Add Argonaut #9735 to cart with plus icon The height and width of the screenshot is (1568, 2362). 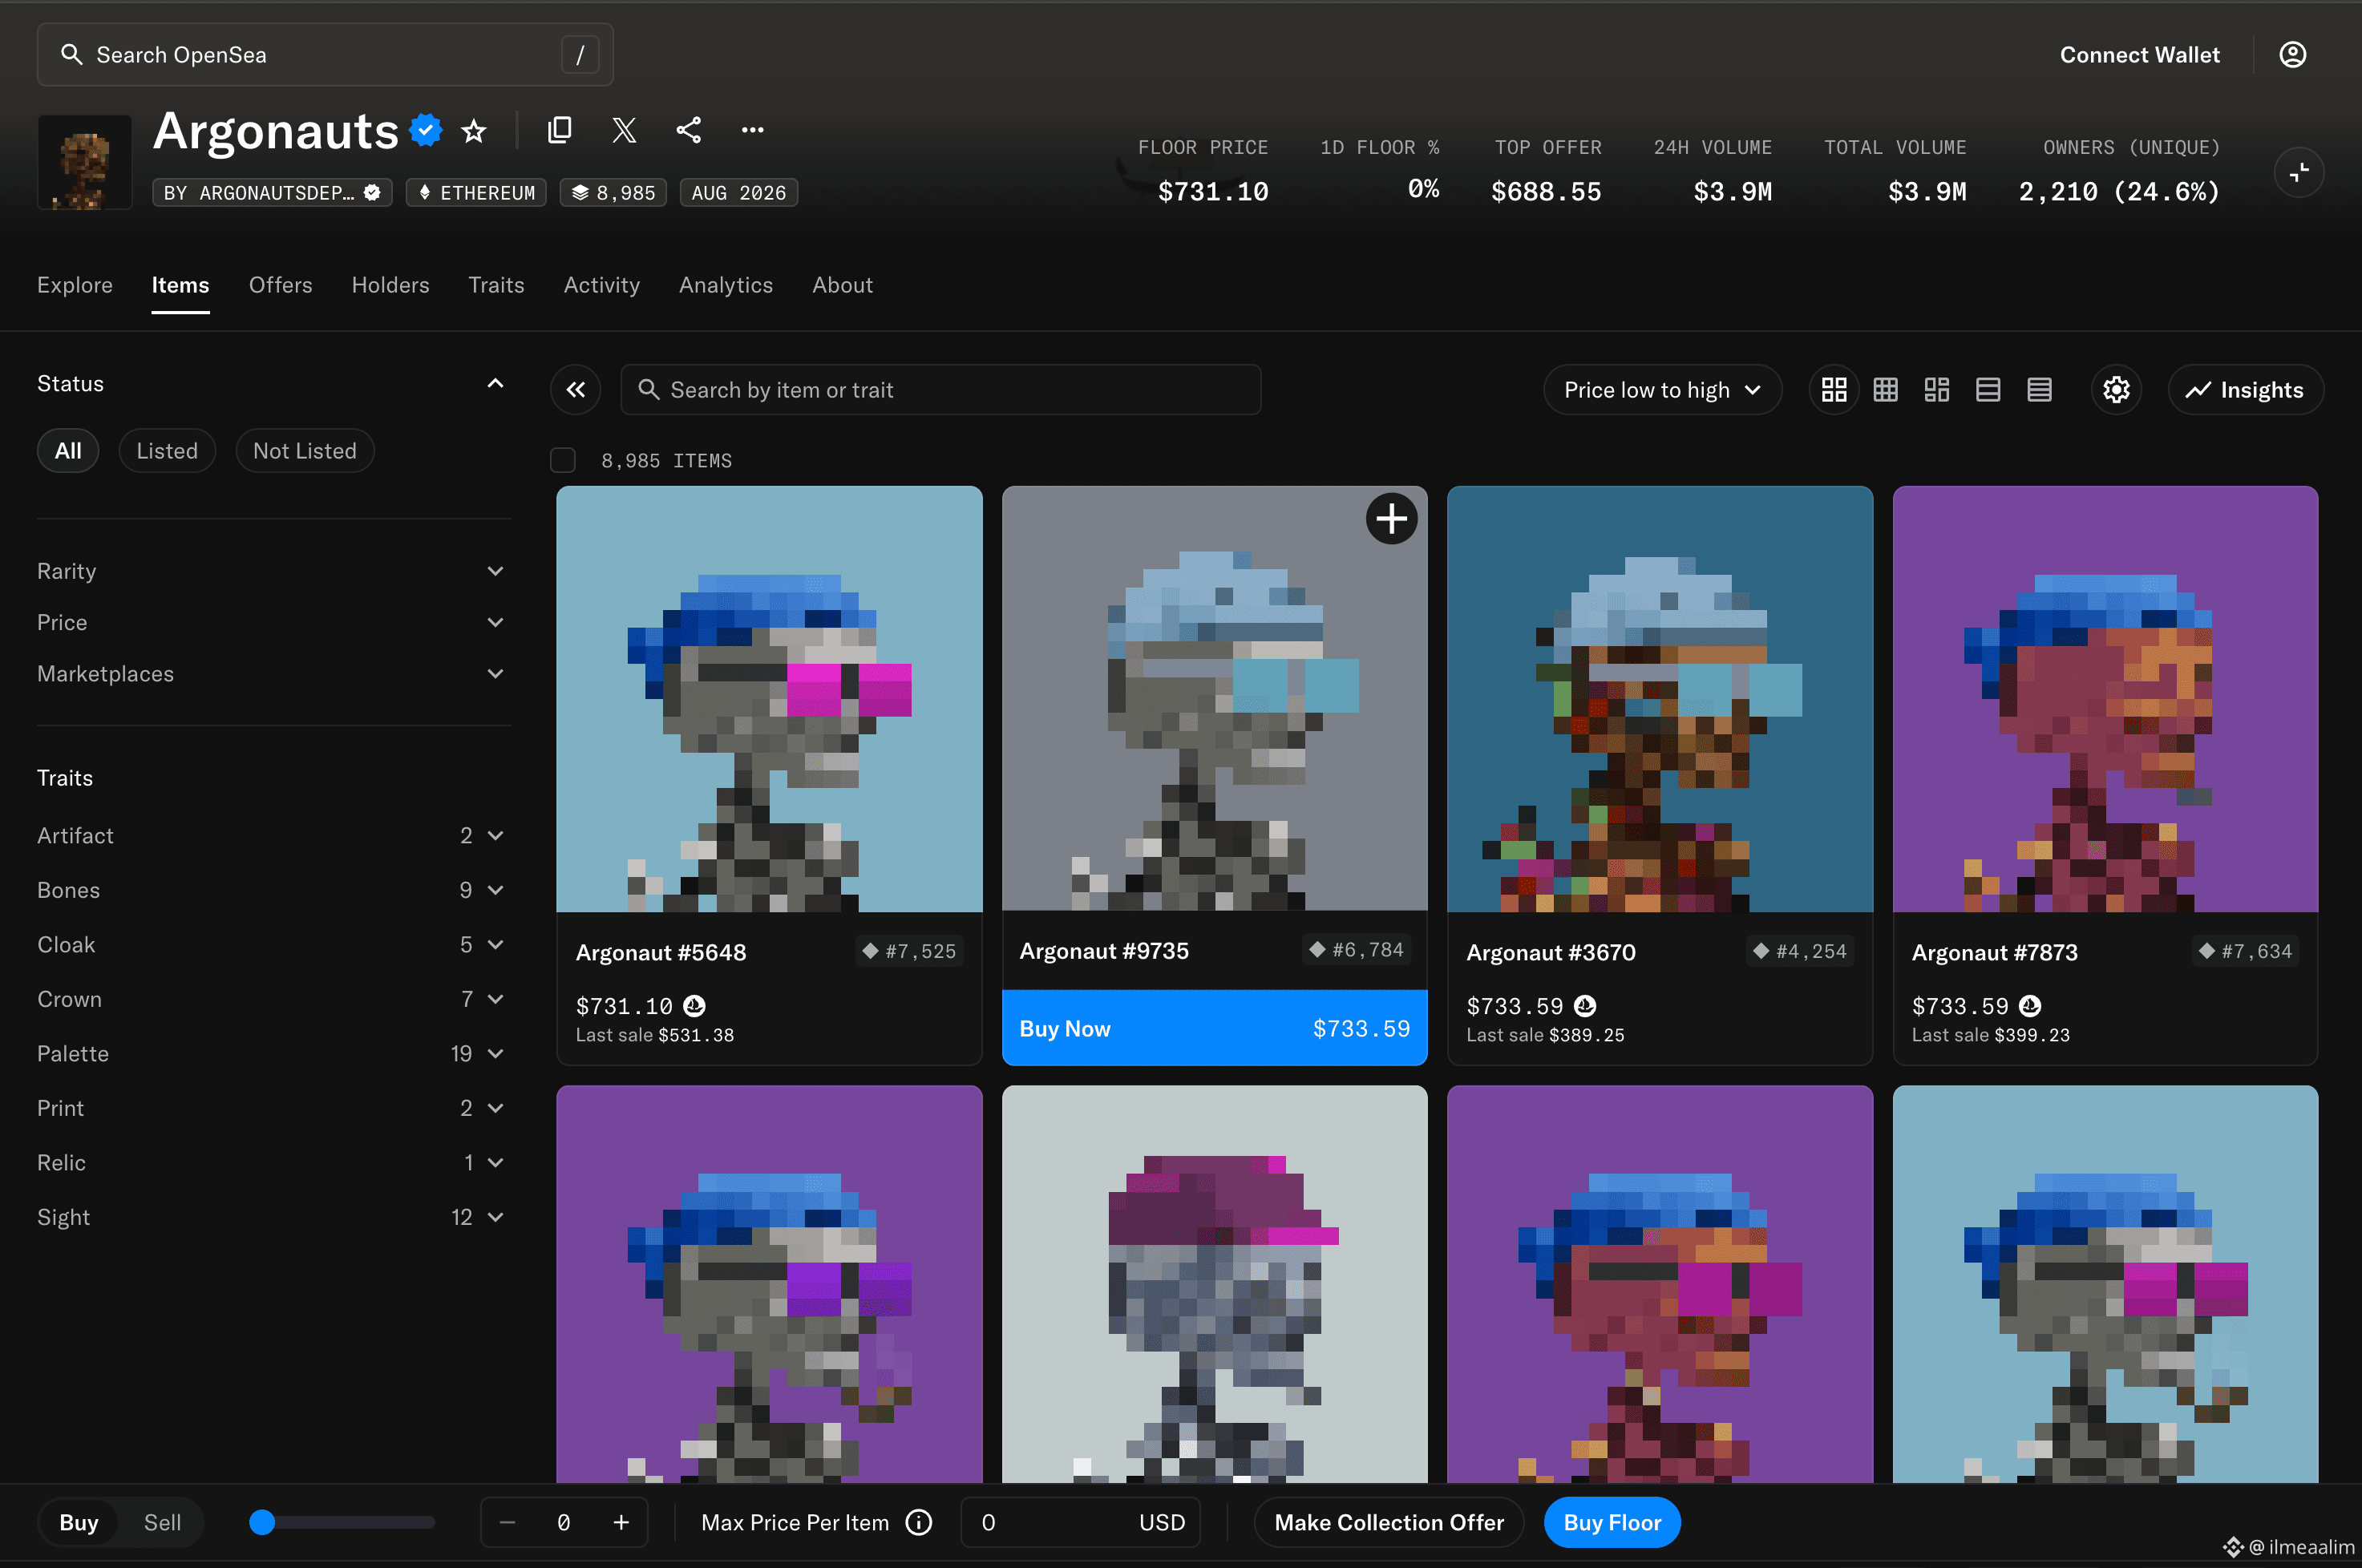(1391, 519)
